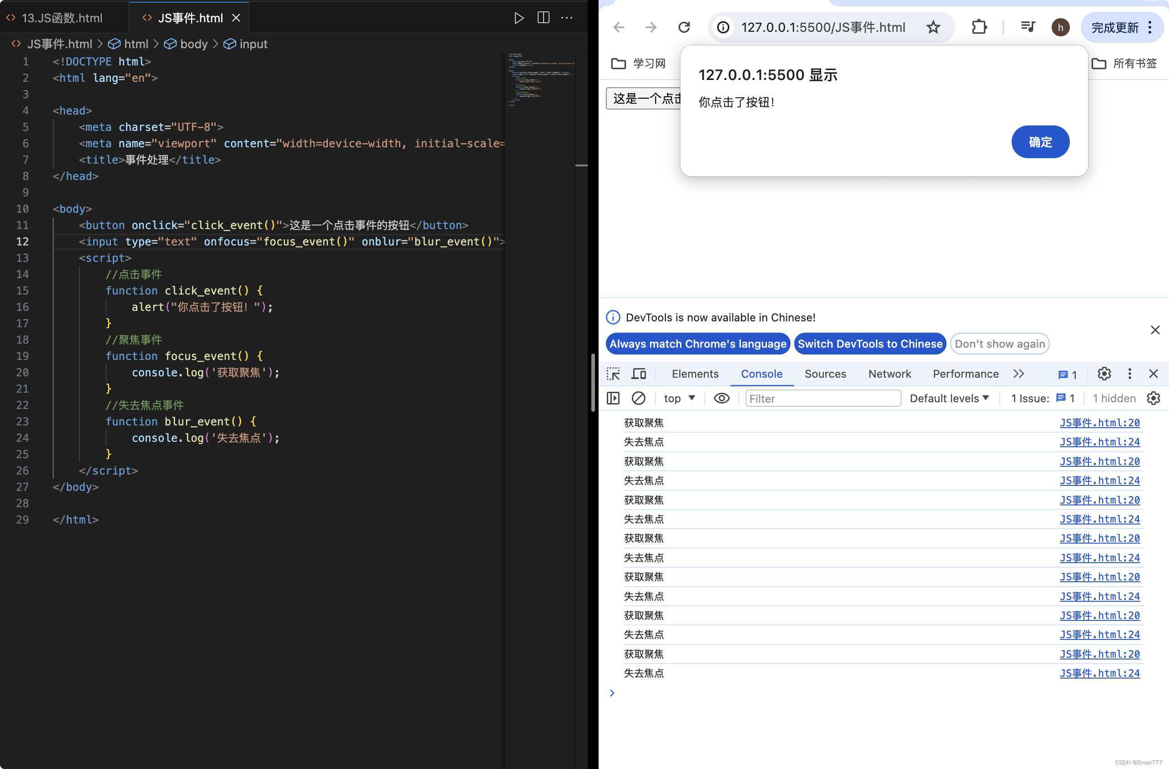Toggle the device toolbar in DevTools
This screenshot has width=1169, height=769.
[x=639, y=374]
